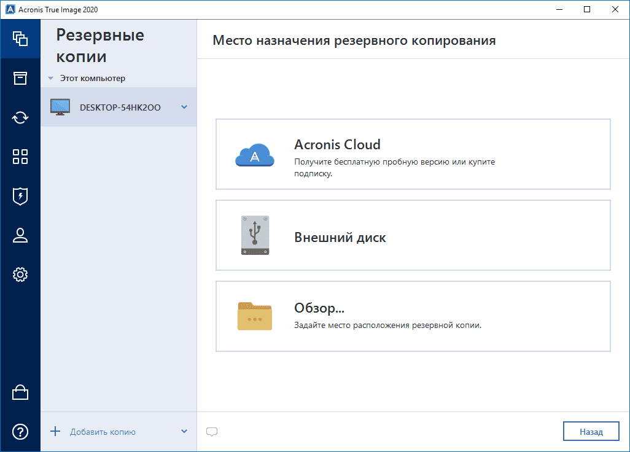The width and height of the screenshot is (630, 452).
Task: Open the Help question mark icon
Action: 20,432
